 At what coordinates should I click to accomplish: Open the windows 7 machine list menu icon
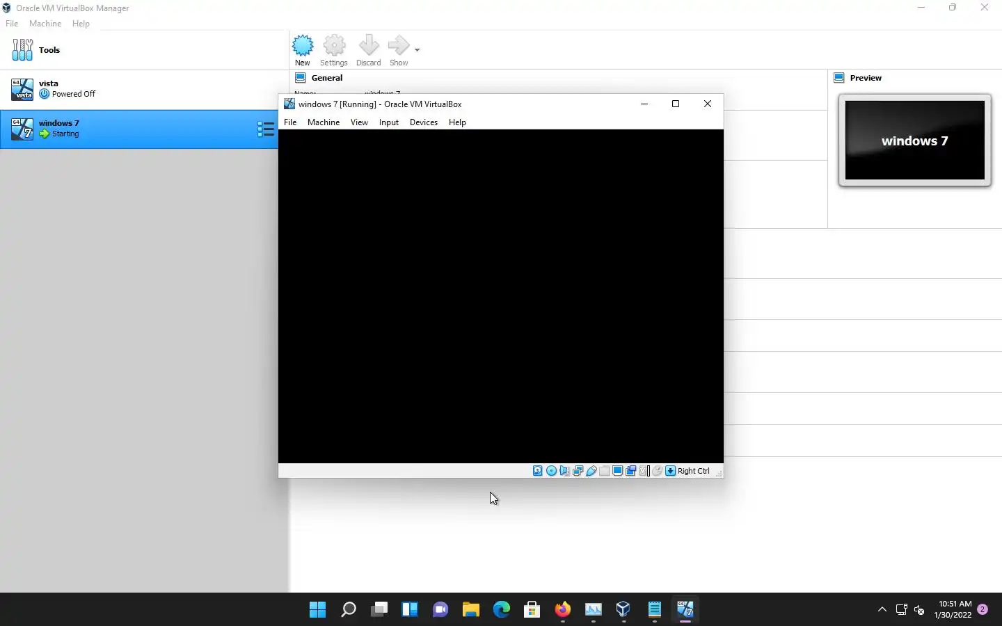[265, 129]
